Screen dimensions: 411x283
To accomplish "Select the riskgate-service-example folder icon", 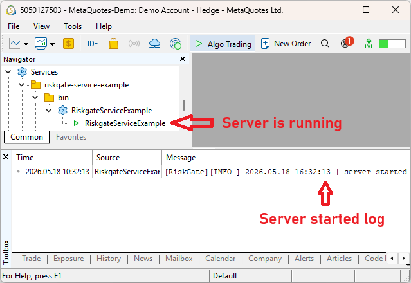I will click(35, 85).
